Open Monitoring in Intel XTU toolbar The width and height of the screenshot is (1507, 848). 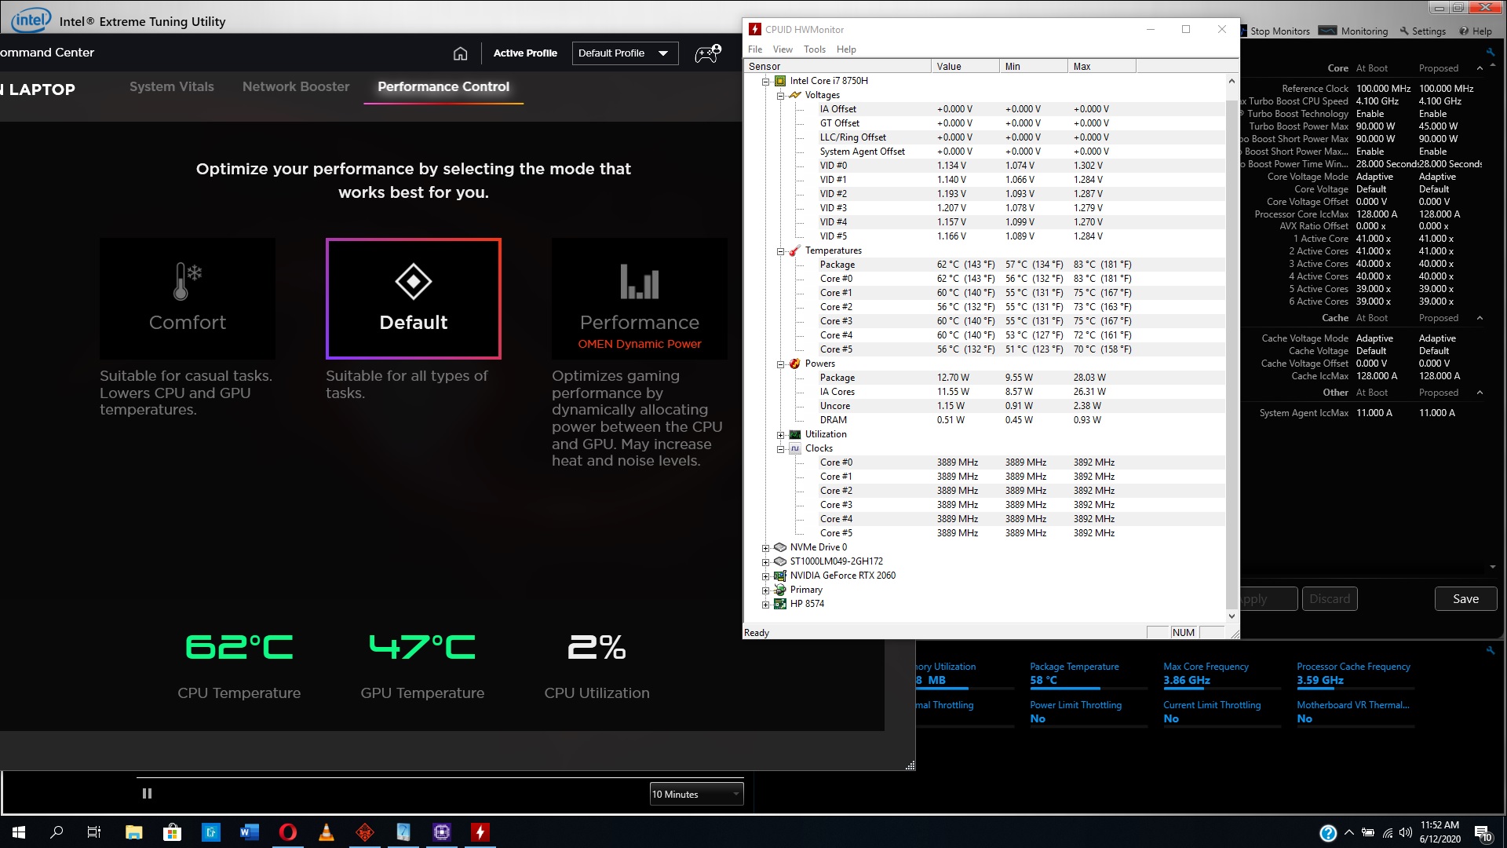(1354, 31)
